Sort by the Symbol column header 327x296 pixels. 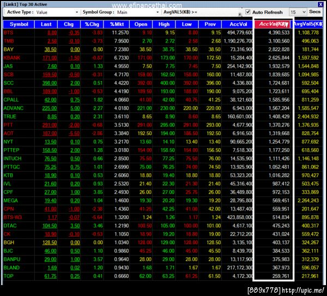point(19,25)
